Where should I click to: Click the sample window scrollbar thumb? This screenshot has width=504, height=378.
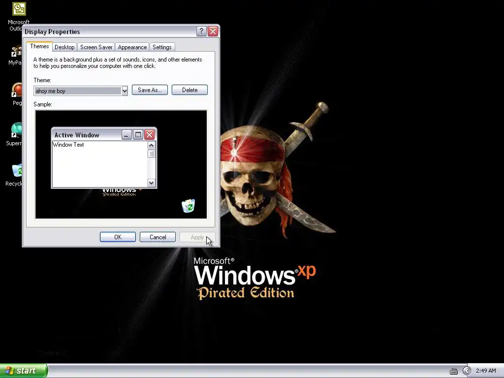pos(152,154)
